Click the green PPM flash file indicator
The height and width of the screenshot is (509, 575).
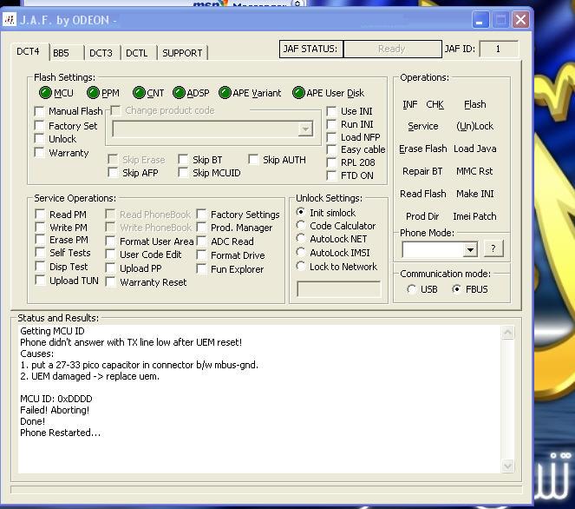point(93,93)
